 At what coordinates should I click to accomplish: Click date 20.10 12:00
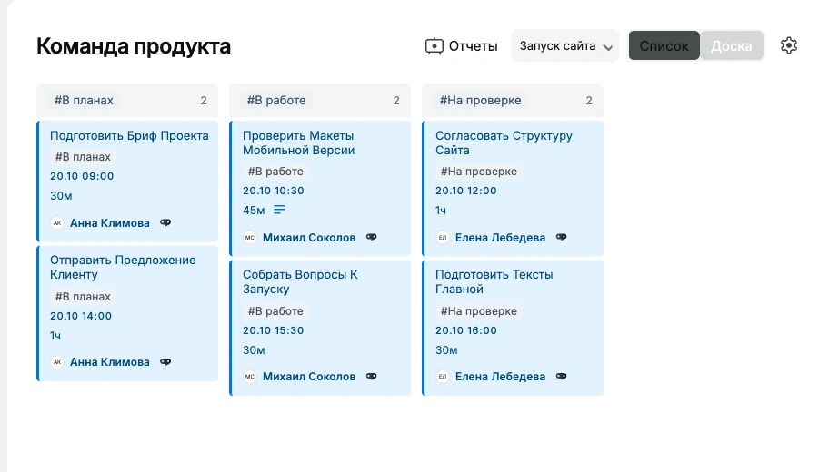tap(466, 191)
